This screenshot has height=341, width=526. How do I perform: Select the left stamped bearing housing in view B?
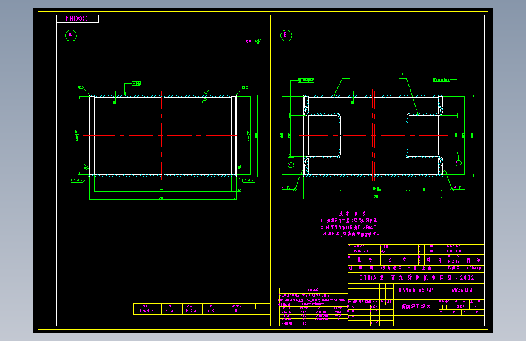(x=322, y=135)
